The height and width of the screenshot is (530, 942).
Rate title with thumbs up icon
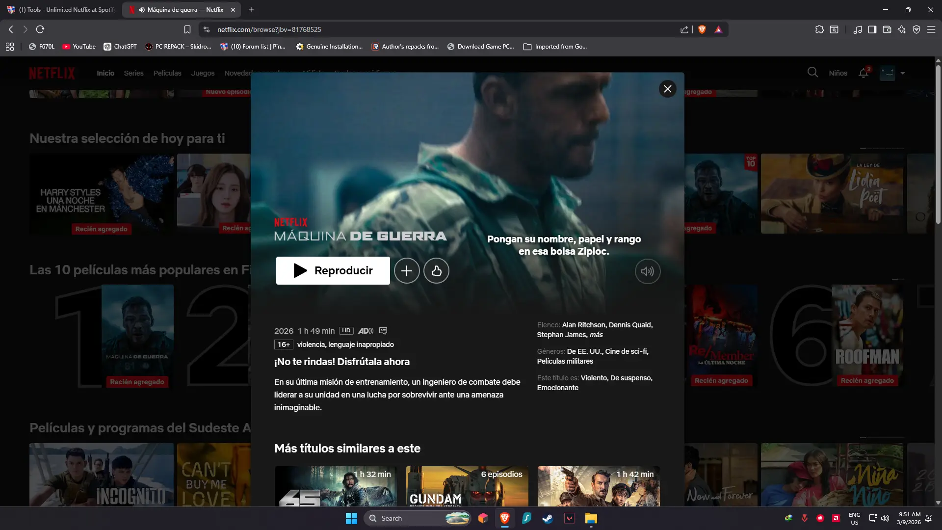click(436, 270)
